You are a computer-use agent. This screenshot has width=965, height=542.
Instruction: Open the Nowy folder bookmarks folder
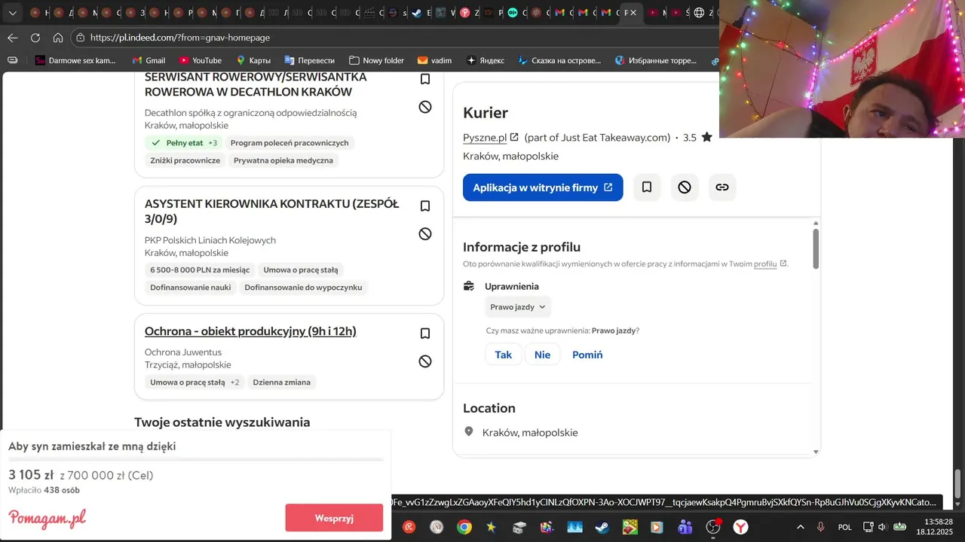[376, 60]
